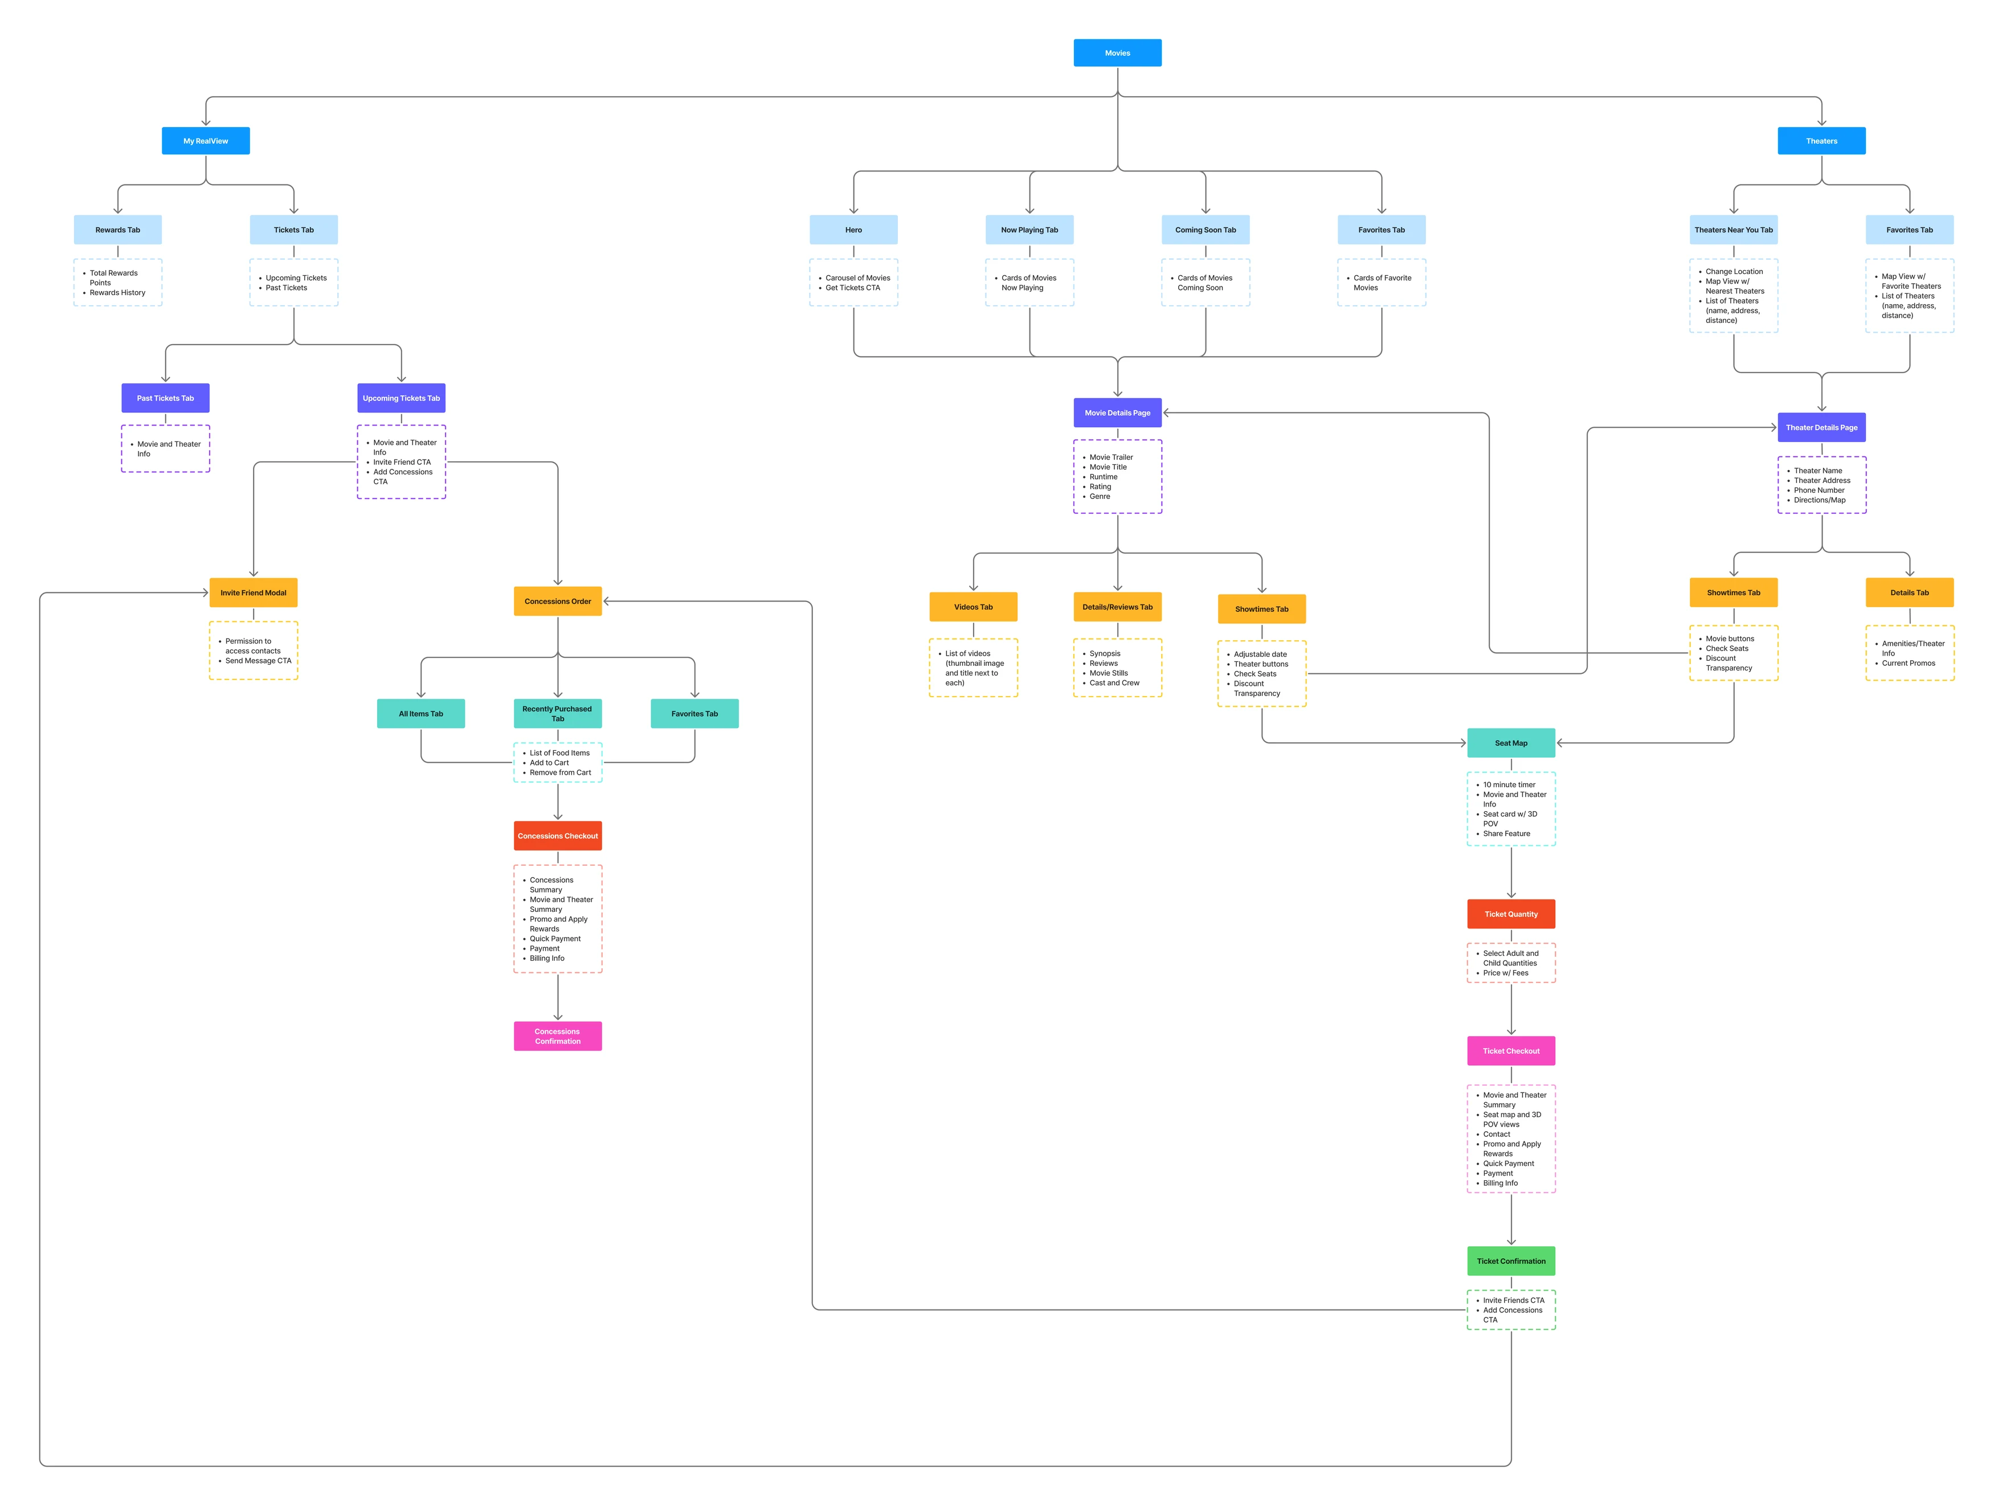Click the Past Tickets Tab node

[x=166, y=398]
